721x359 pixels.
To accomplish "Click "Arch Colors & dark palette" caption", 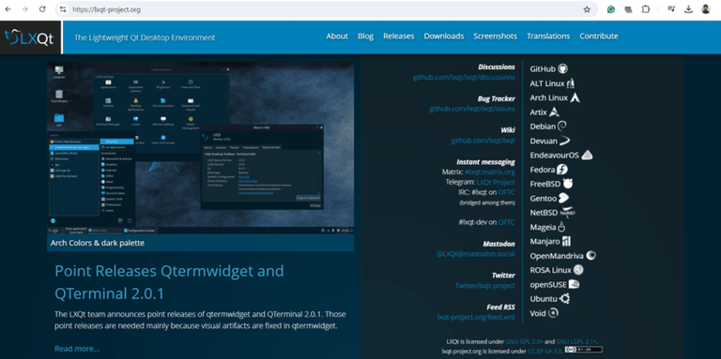I will [x=98, y=243].
